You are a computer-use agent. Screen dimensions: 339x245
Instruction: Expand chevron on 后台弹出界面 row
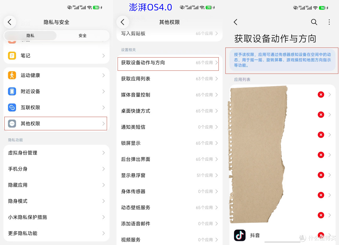point(217,159)
